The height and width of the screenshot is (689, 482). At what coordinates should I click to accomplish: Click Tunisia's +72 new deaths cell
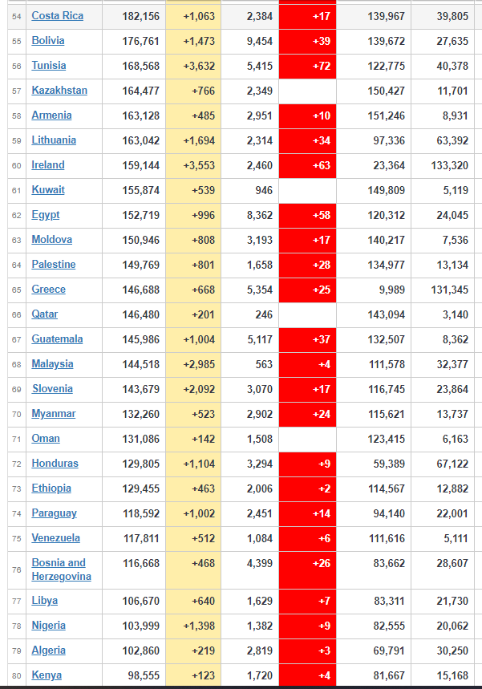pos(308,66)
